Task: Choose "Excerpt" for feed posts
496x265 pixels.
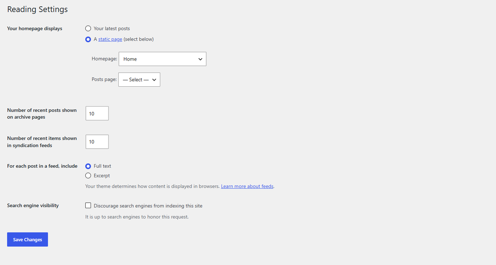Action: pyautogui.click(x=88, y=175)
